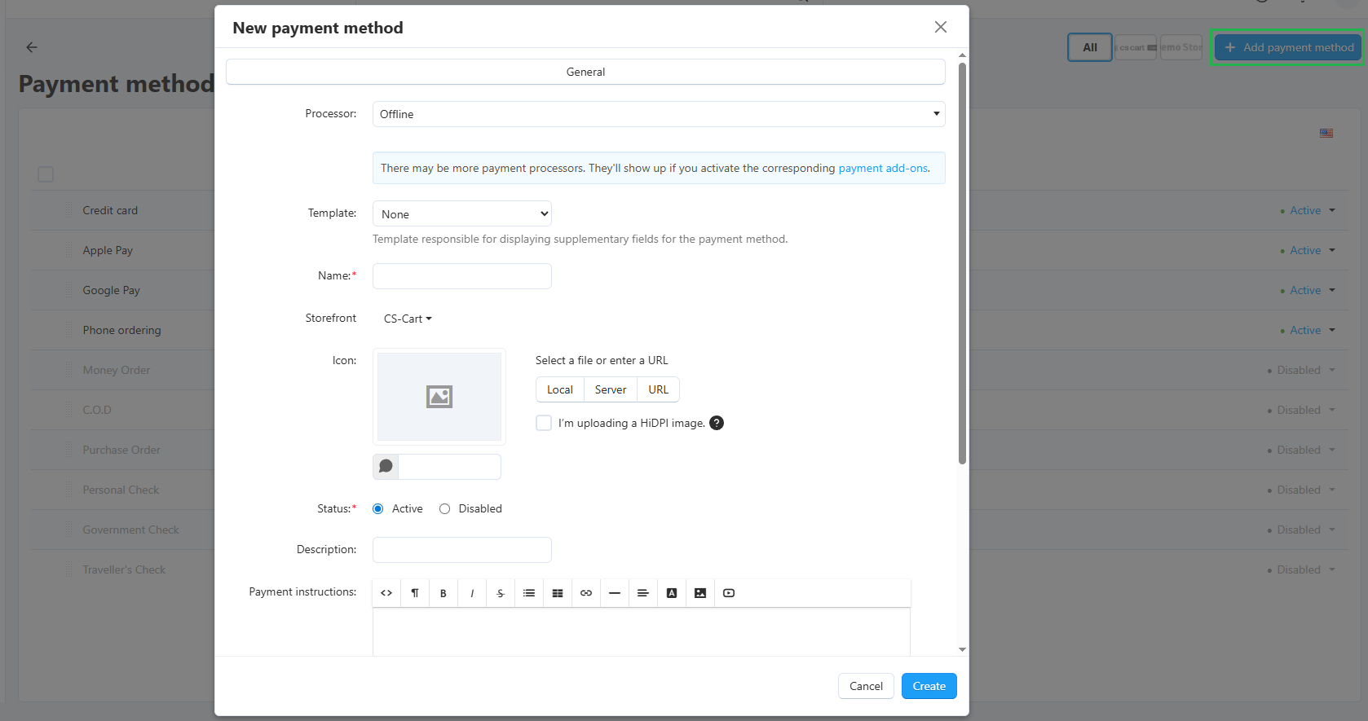Select the Active status radio button

[378, 509]
